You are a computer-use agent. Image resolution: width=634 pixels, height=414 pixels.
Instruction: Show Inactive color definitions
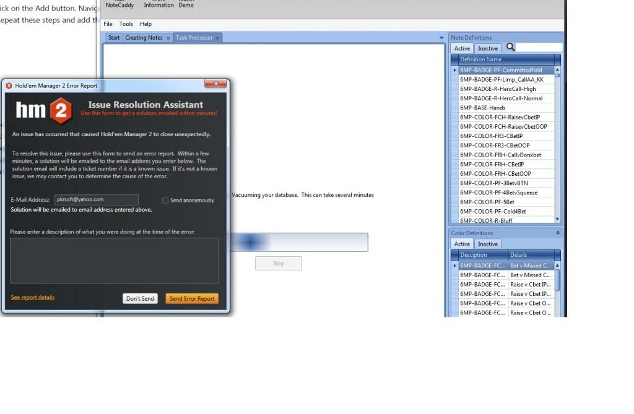click(x=488, y=244)
